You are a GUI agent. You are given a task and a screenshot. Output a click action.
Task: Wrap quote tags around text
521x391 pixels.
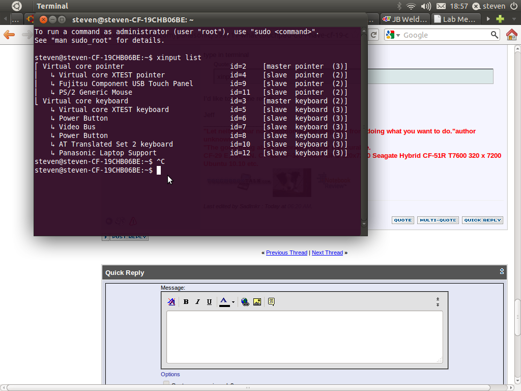tap(272, 301)
